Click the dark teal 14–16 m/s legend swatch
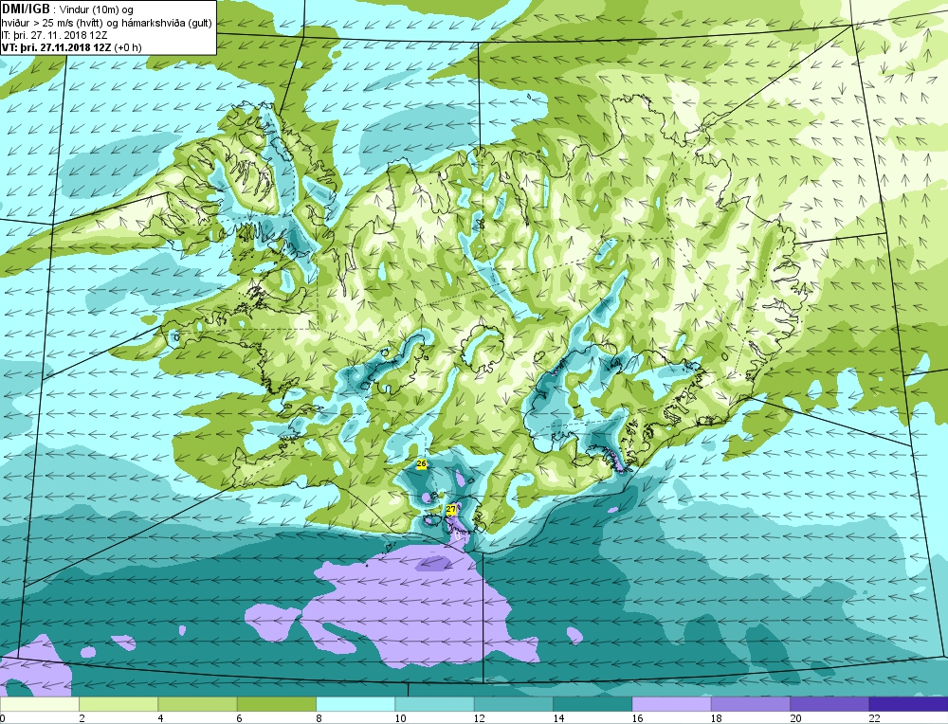The height and width of the screenshot is (724, 948). pyautogui.click(x=592, y=704)
